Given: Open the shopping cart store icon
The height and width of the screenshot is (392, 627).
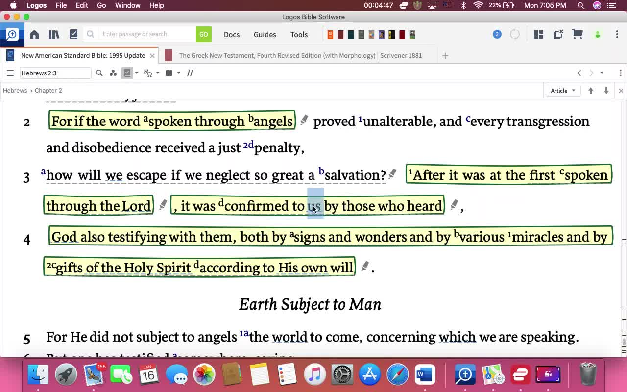Looking at the screenshot, I should [x=578, y=34].
